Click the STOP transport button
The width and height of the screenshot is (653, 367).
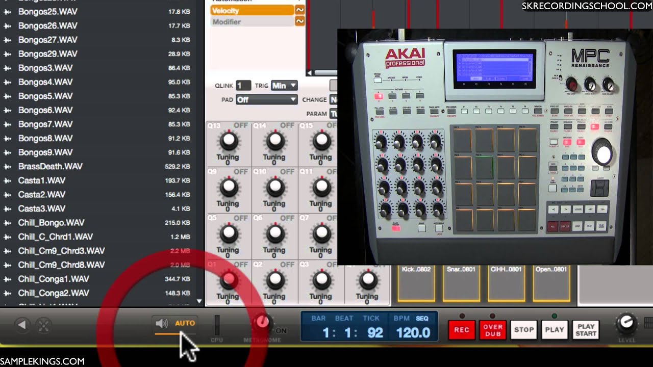pos(524,330)
